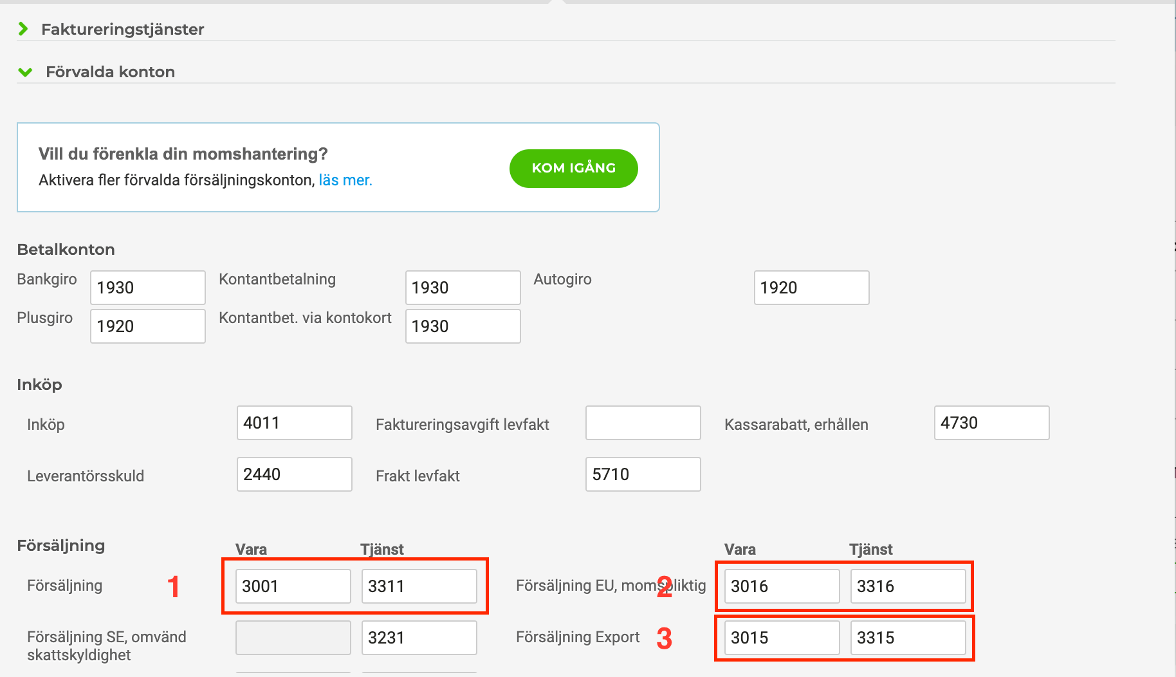Viewport: 1176px width, 677px height.
Task: Click the green down-arrow beside Förvalda konton
Action: (25, 71)
